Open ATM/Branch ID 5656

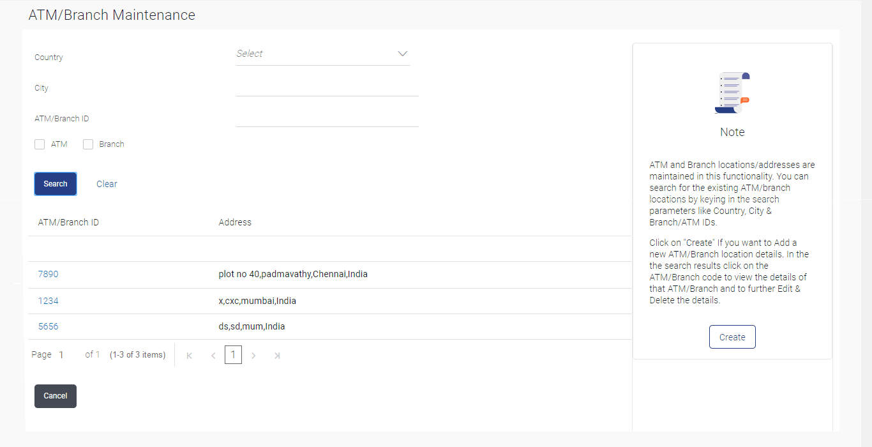[x=48, y=326]
